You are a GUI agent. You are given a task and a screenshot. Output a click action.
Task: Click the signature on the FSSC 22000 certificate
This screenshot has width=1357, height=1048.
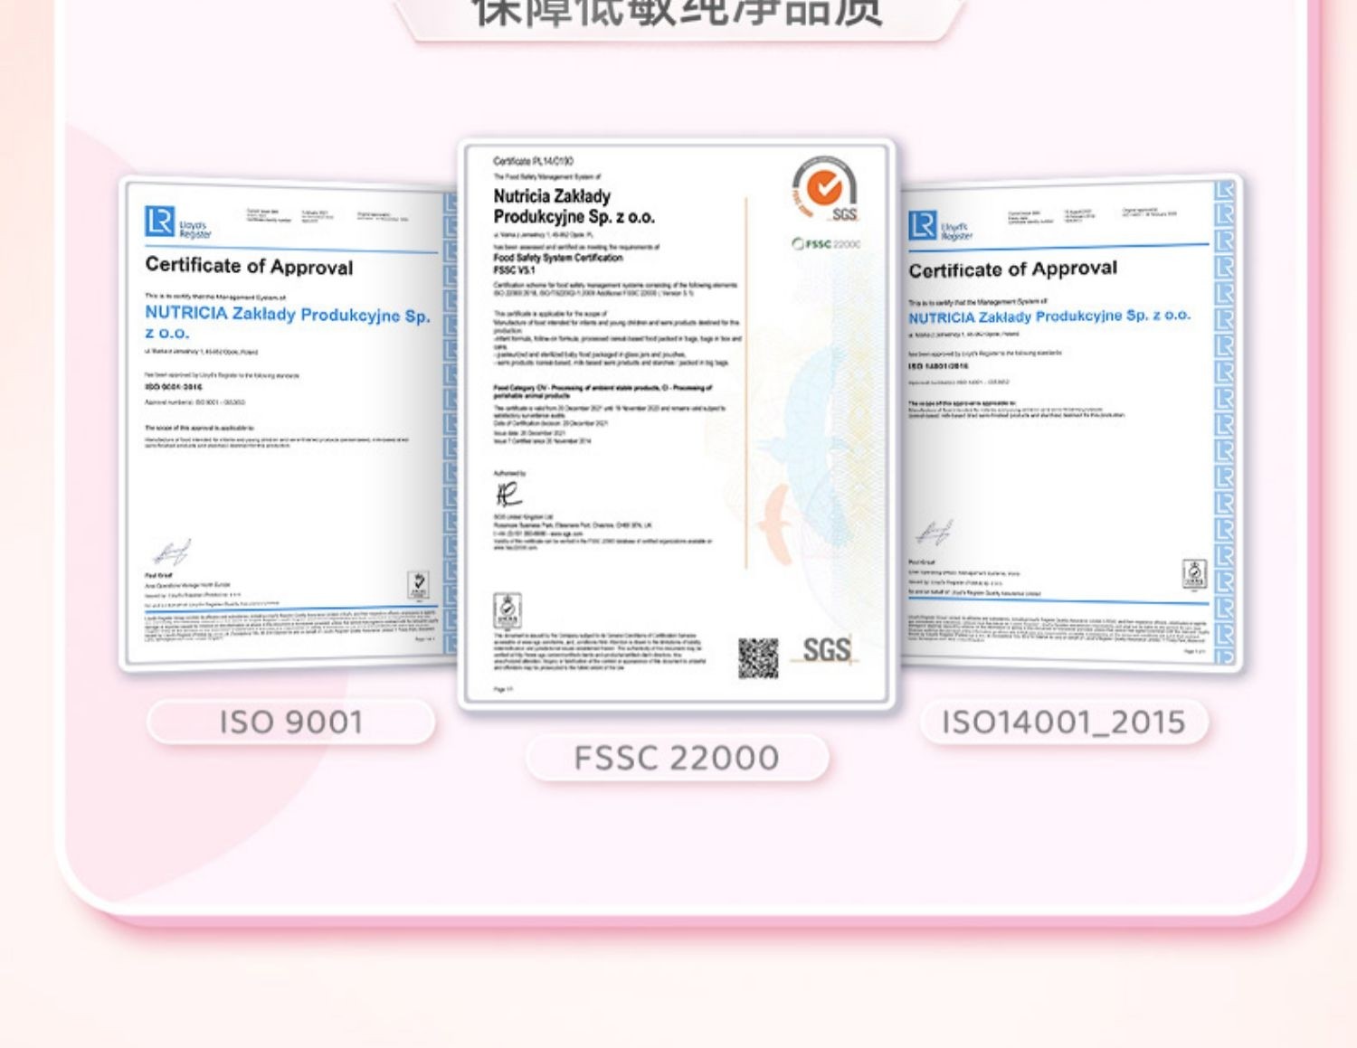[508, 495]
